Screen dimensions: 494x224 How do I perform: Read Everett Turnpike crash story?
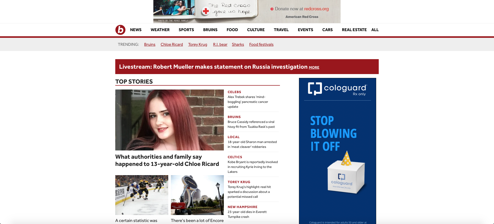tap(247, 214)
